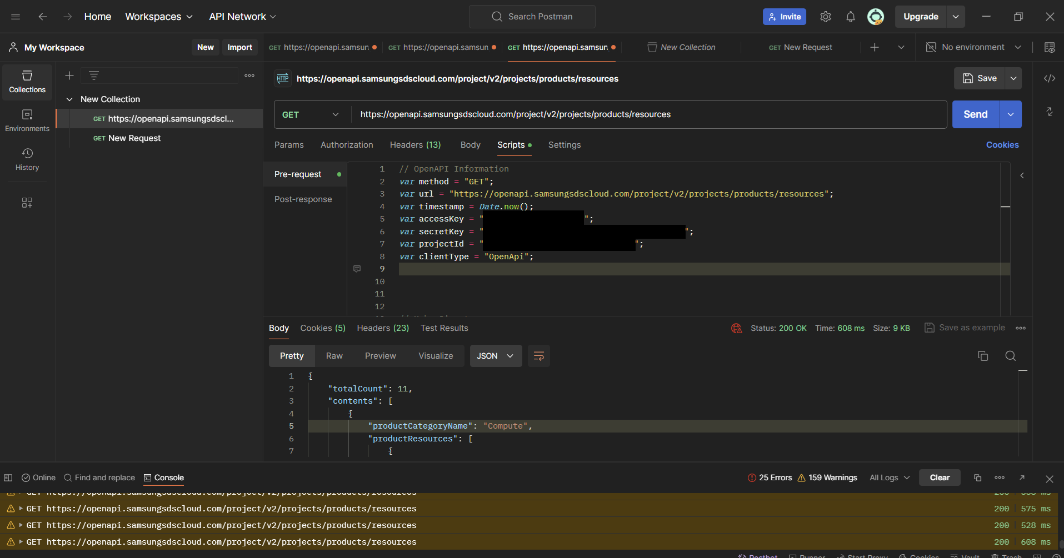
Task: Open the API Network dropdown
Action: (x=242, y=17)
